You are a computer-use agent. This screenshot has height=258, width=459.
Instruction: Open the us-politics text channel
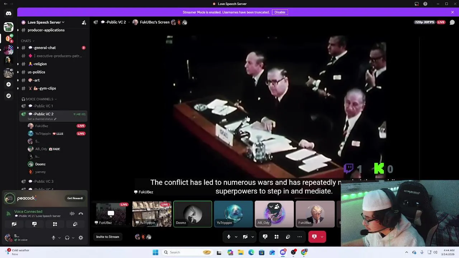[54, 72]
